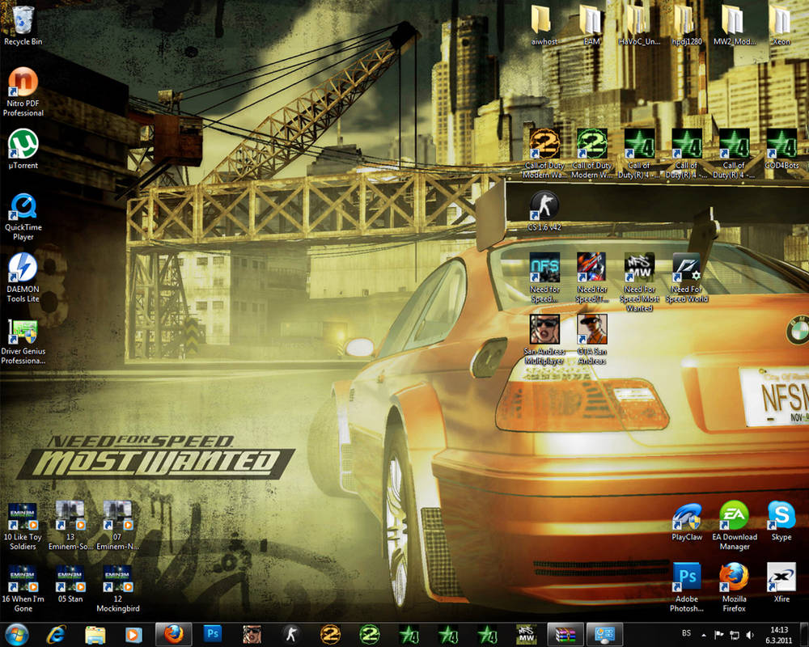Select the DAEMON Tools Lite shortcut

pos(23,269)
